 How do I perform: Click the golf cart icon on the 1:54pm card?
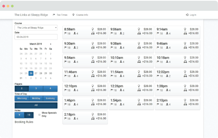coord(139,104)
